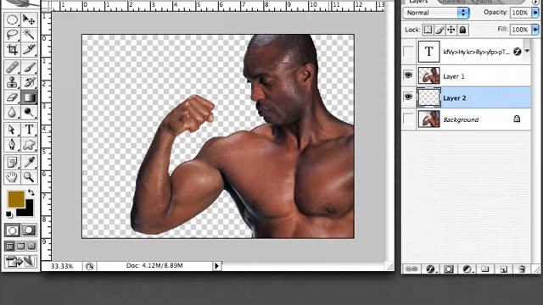This screenshot has width=543, height=305.
Task: Select the Type tool in toolbox
Action: coord(29,130)
